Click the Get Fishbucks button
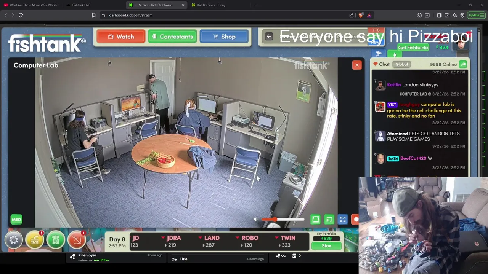Viewport: 488px width, 274px height. click(x=413, y=48)
